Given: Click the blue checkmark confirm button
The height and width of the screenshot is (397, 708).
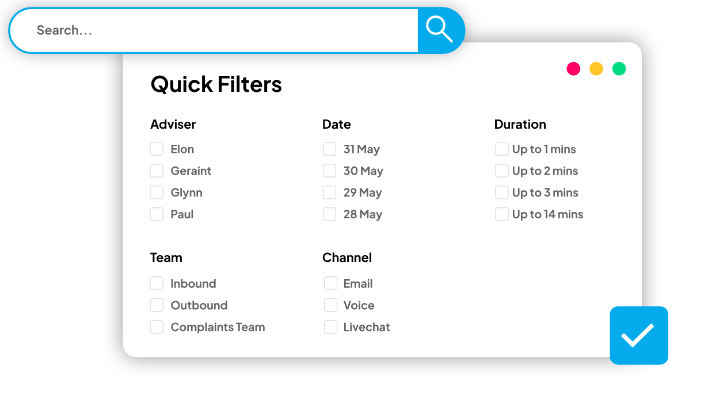Looking at the screenshot, I should (x=638, y=336).
